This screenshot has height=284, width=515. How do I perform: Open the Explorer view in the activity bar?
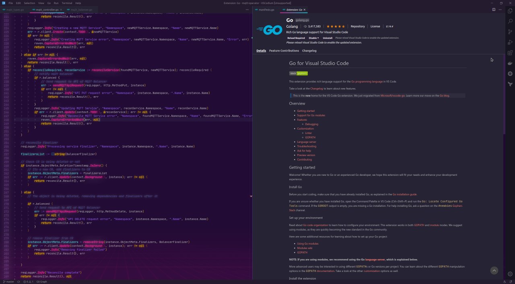pos(510,11)
